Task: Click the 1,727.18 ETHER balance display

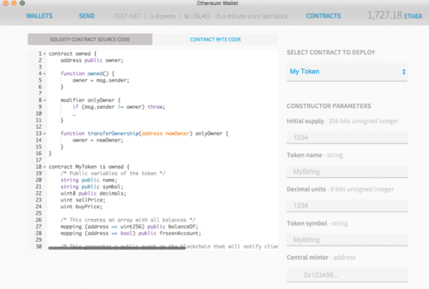Action: 395,15
